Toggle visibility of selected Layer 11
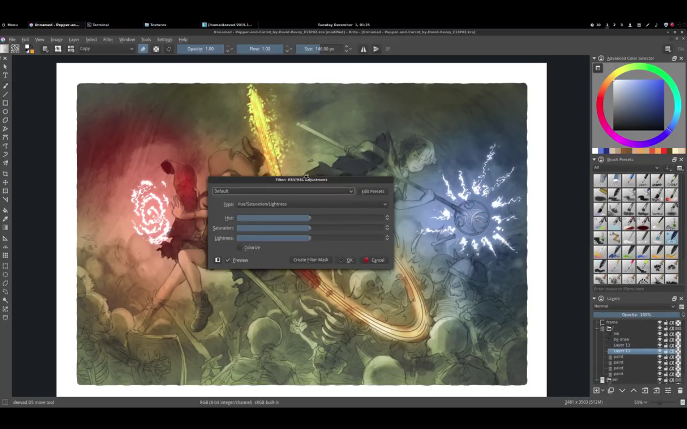Image resolution: width=687 pixels, height=429 pixels. 660,351
